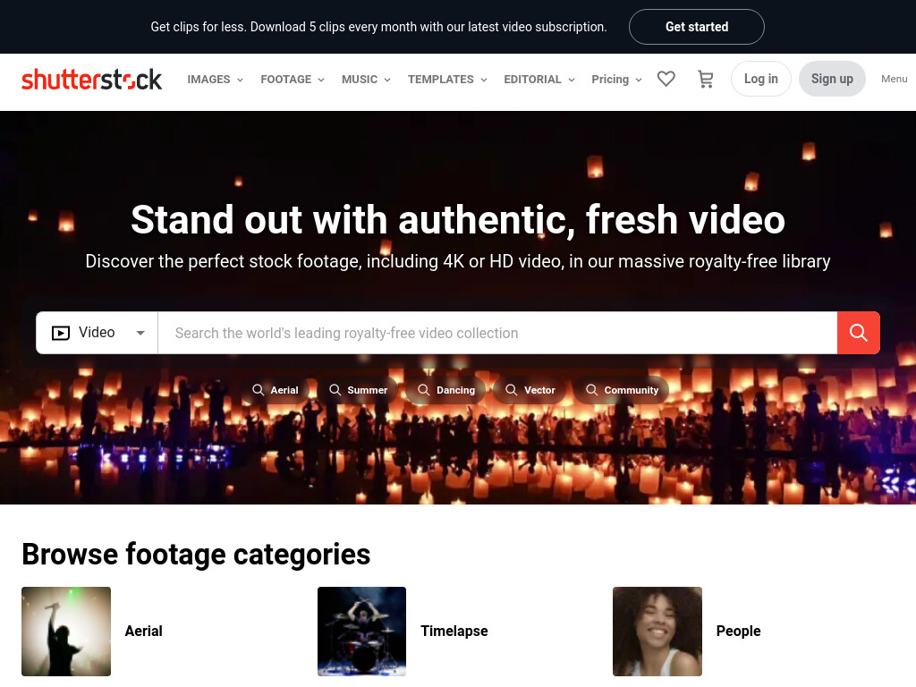This screenshot has height=687, width=916.
Task: Click the Sign up button
Action: pyautogui.click(x=832, y=79)
